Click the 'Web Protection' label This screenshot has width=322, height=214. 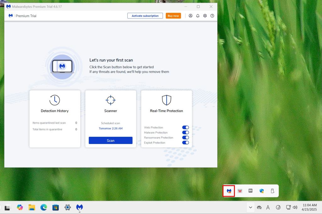coord(153,127)
